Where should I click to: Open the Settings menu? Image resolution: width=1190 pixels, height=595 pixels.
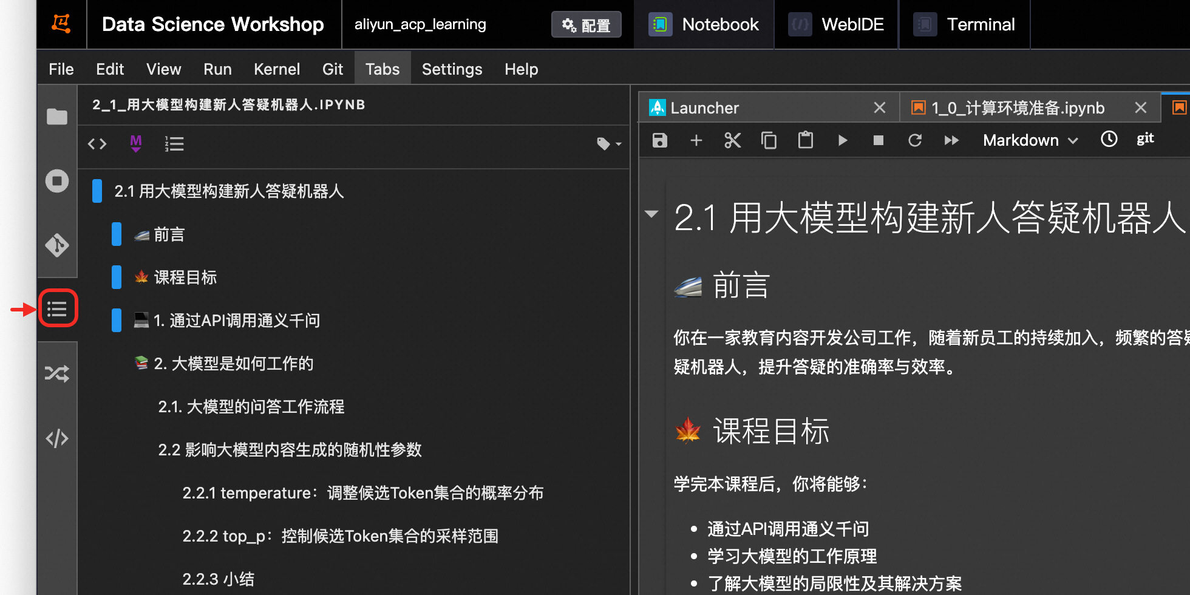click(x=452, y=69)
